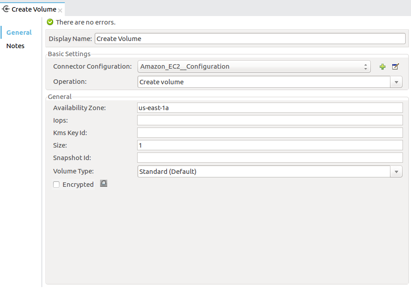This screenshot has width=411, height=288.
Task: Click the green 'no errors' status icon
Action: pyautogui.click(x=49, y=22)
